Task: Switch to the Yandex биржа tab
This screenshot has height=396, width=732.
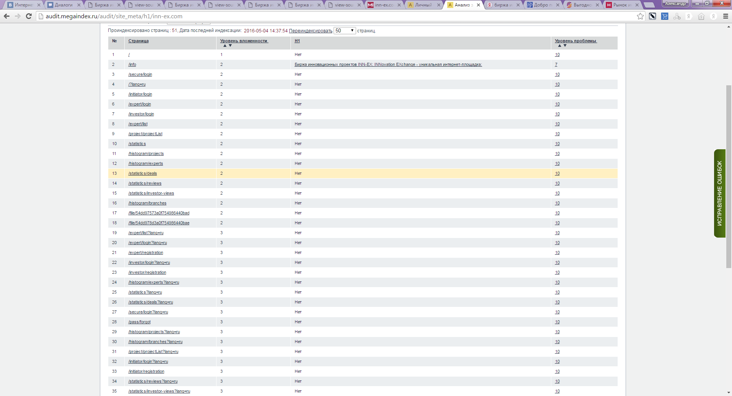Action: tap(502, 5)
